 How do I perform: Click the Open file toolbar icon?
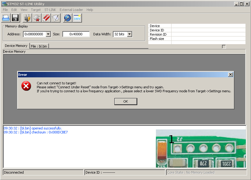[6, 18]
